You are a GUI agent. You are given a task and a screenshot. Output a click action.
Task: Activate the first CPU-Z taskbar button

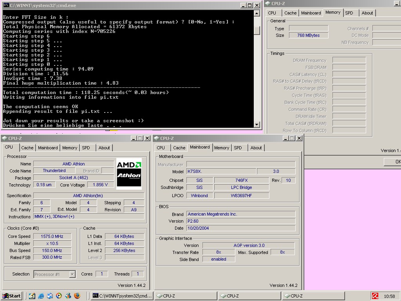point(186,296)
